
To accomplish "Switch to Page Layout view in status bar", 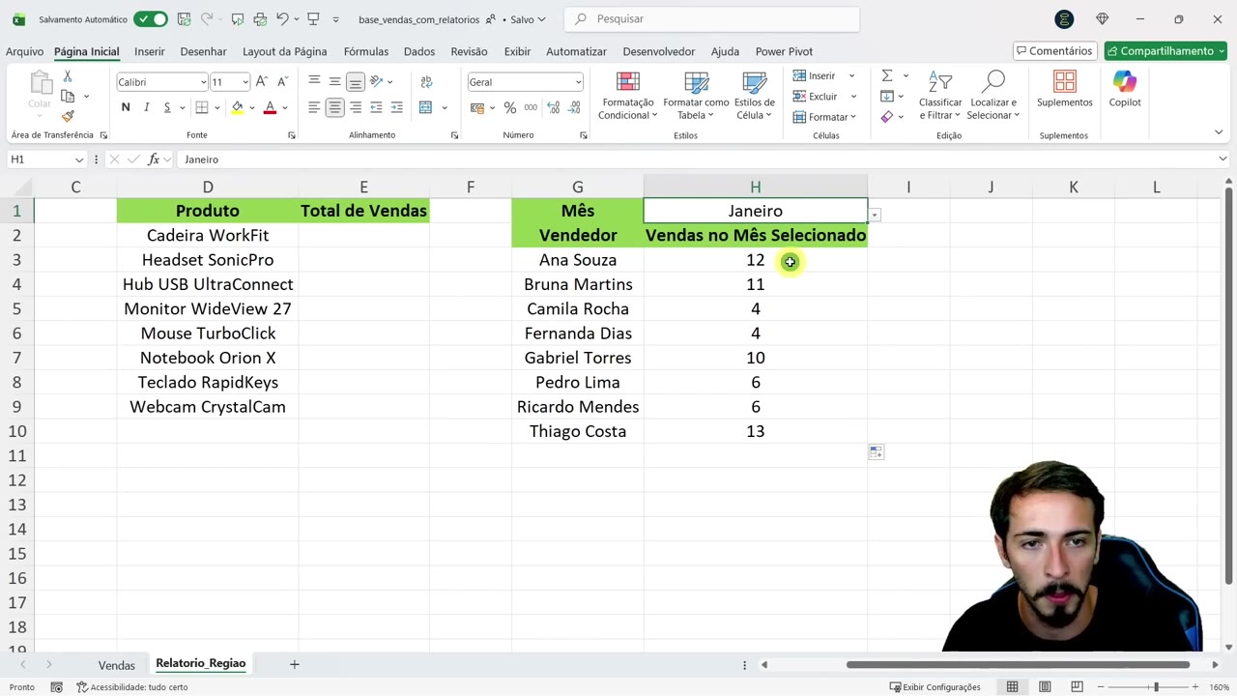I will [x=1045, y=687].
